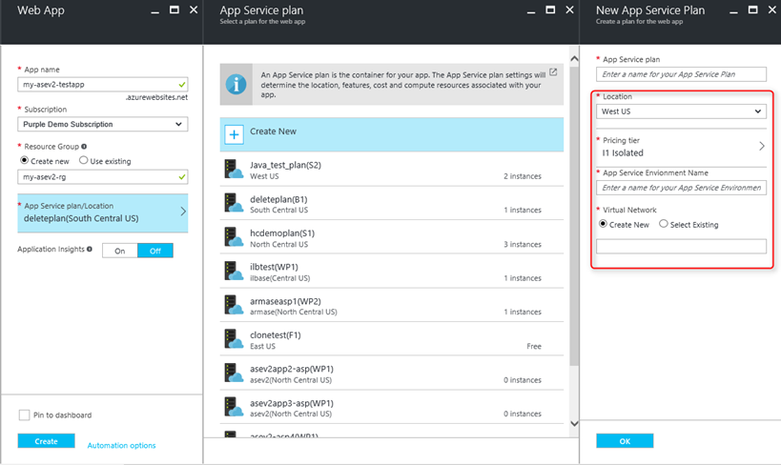Close the New App Service Plan blade
The width and height of the screenshot is (781, 465).
click(772, 10)
